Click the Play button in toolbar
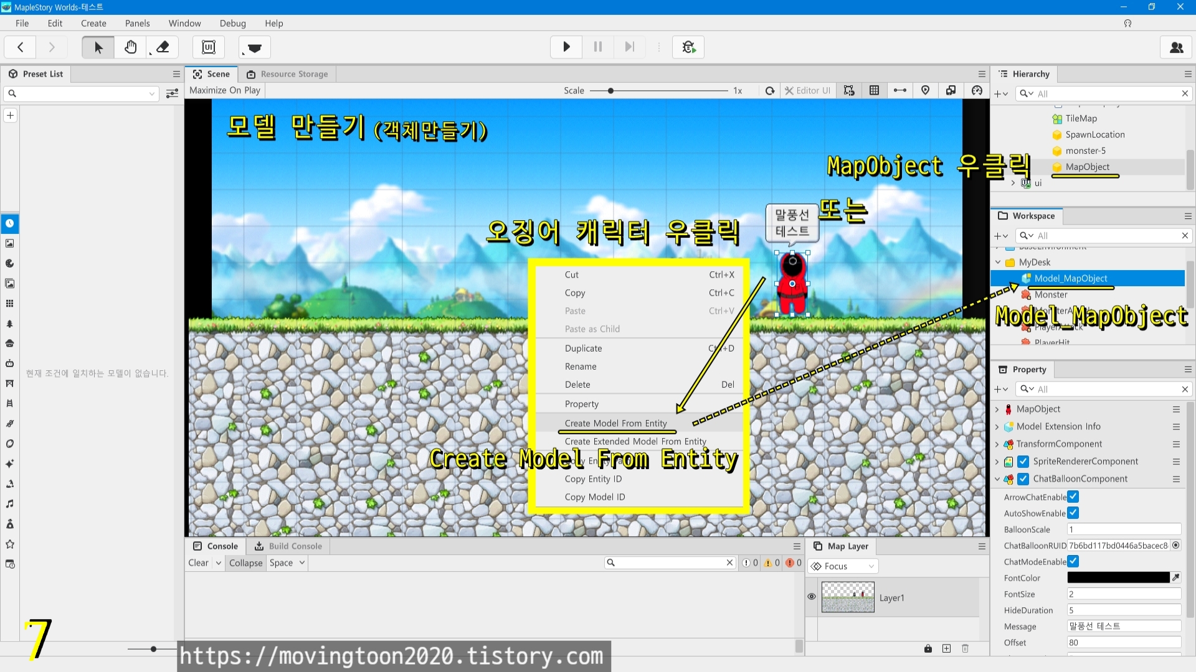 (x=566, y=47)
